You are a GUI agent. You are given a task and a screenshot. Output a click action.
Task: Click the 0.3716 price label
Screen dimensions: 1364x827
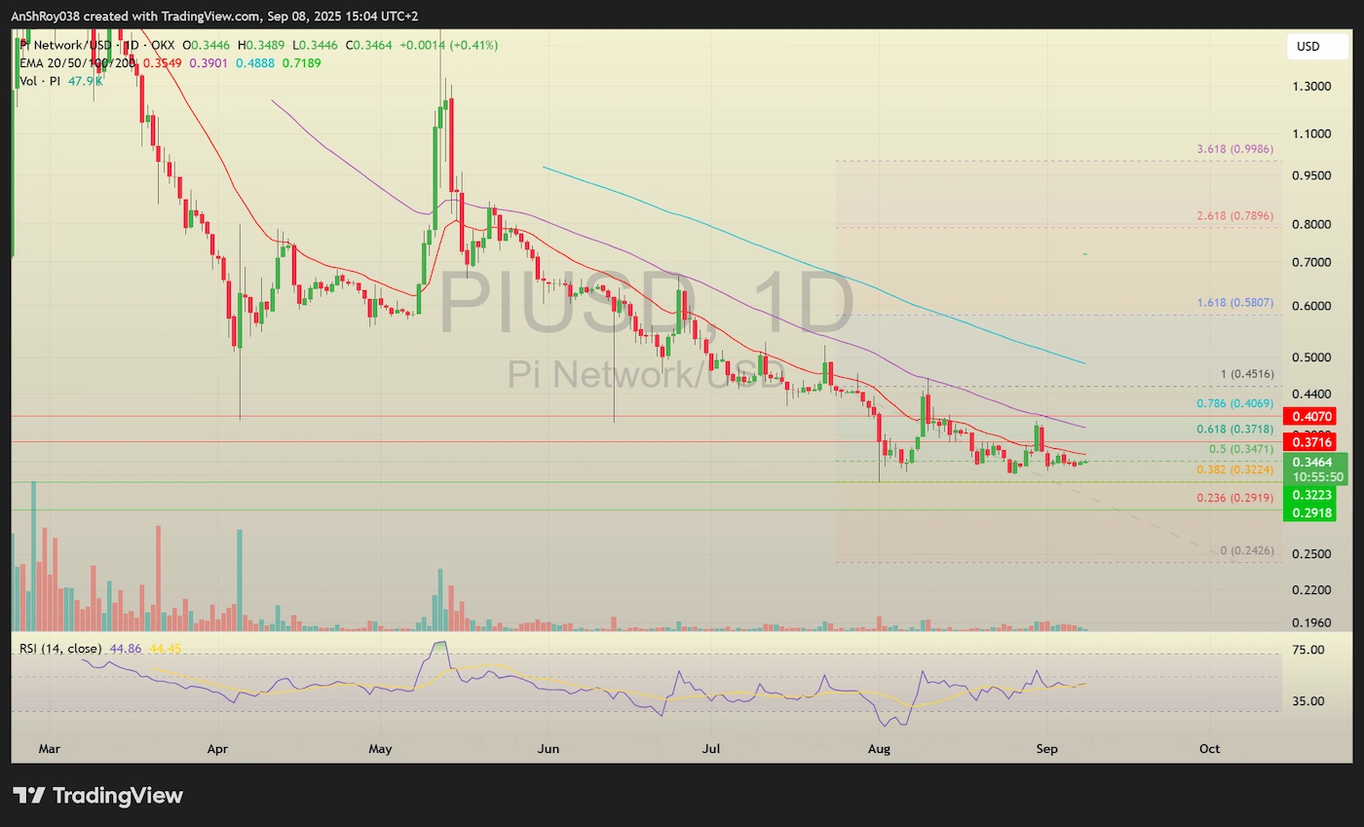[1312, 441]
